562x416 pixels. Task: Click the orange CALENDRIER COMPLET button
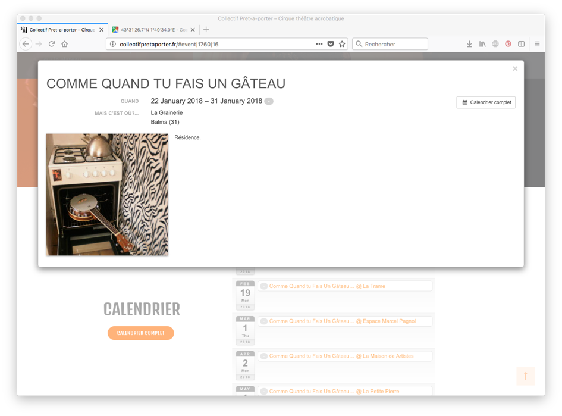[x=141, y=333]
